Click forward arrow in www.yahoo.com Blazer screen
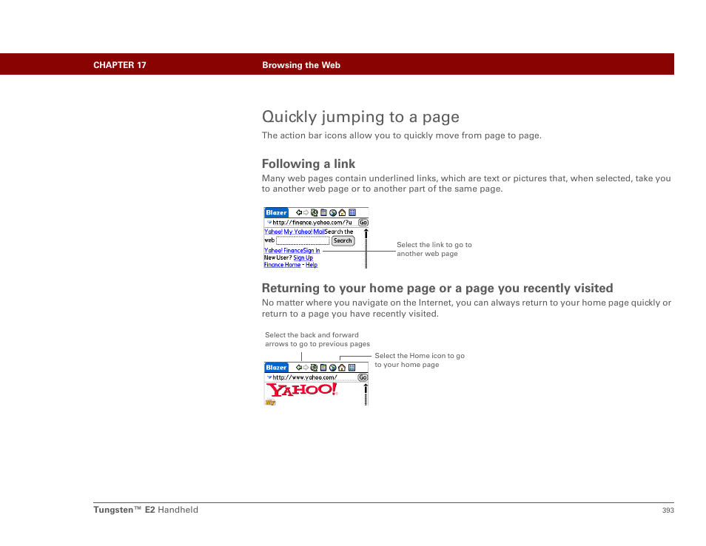706x546 pixels. [306, 367]
